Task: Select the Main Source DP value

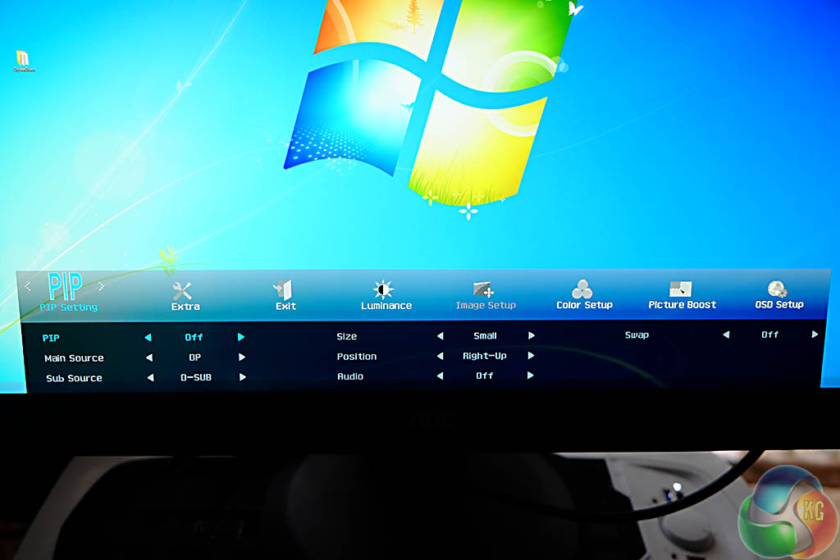Action: pos(195,357)
